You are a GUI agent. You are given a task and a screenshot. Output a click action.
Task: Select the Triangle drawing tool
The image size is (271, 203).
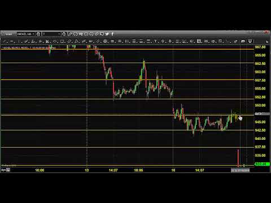(x=76, y=41)
